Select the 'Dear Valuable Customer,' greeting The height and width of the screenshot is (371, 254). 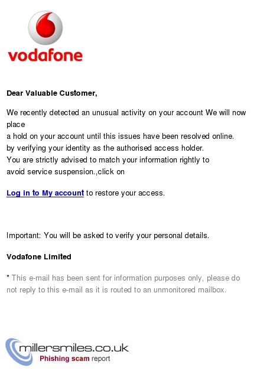click(52, 93)
